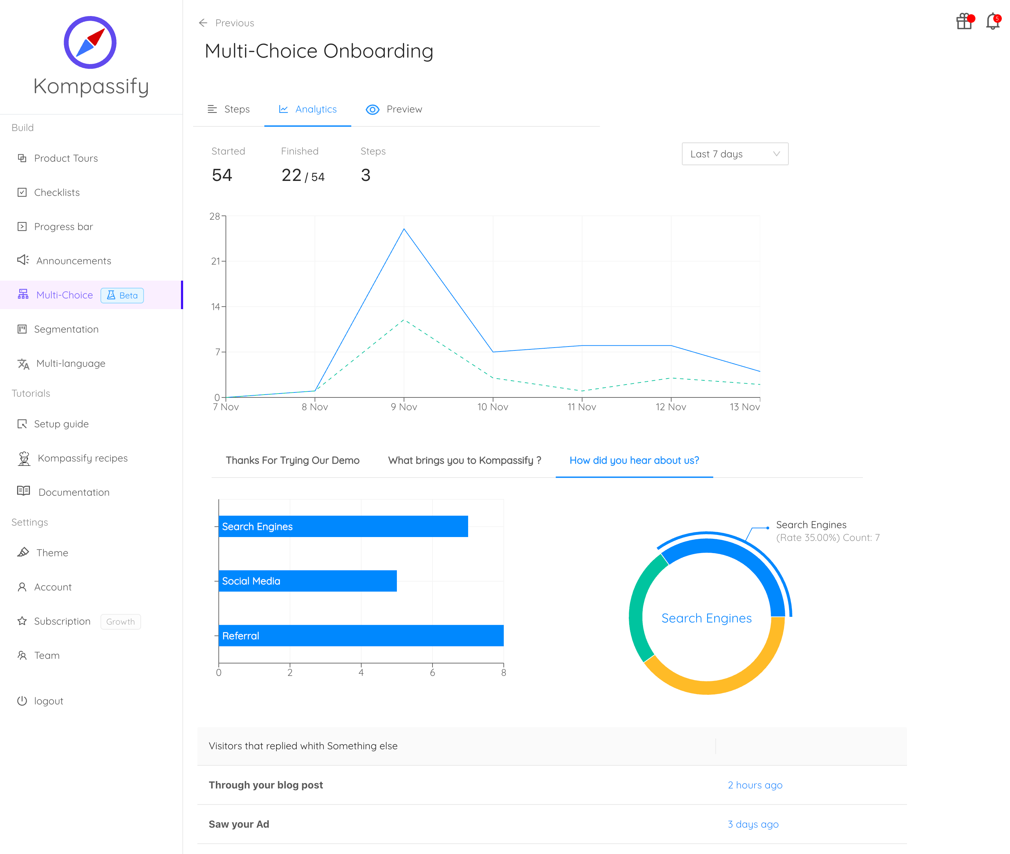The image size is (1010, 854).
Task: Click the Started count 54
Action: (x=222, y=175)
